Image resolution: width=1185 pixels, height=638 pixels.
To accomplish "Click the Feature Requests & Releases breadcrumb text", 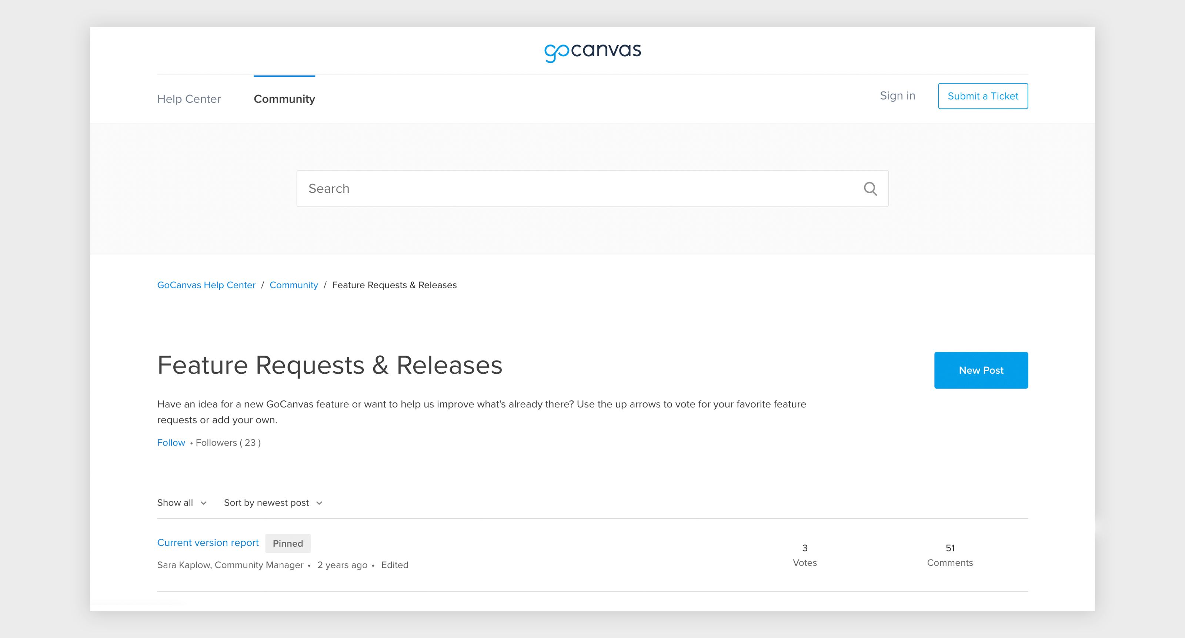I will (394, 285).
